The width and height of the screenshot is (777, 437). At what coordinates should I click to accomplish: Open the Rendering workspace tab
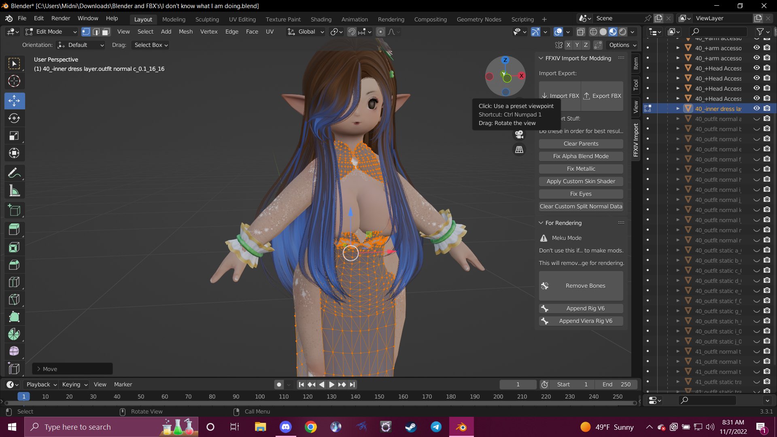coord(391,19)
